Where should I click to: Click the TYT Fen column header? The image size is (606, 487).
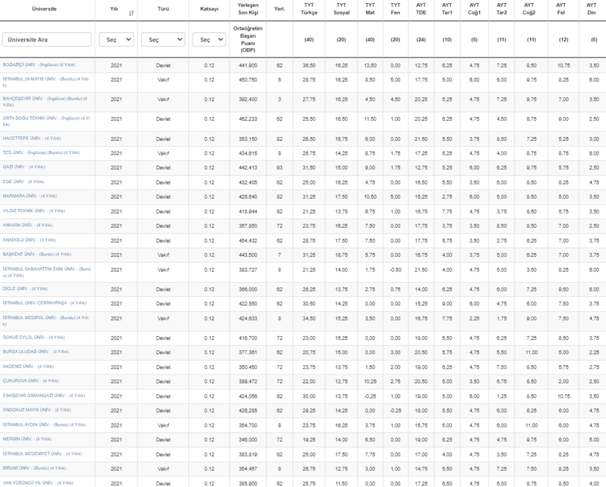(395, 9)
